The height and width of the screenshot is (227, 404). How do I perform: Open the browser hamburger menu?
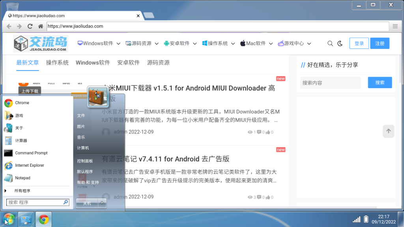(395, 26)
